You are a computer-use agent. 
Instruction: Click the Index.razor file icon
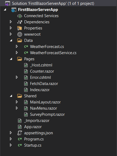pyautogui.click(x=26, y=90)
